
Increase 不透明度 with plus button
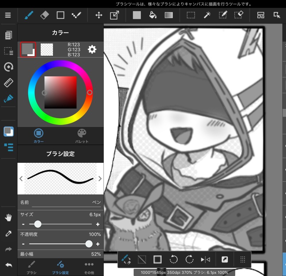coord(98,244)
